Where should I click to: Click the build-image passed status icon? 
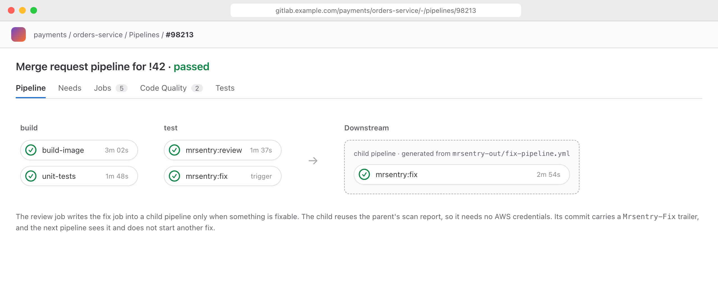[31, 150]
